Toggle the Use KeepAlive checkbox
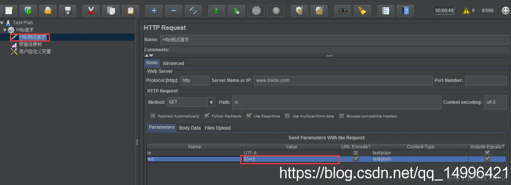 pos(249,116)
